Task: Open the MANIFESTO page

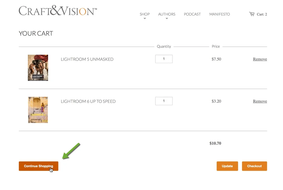Action: click(x=219, y=14)
